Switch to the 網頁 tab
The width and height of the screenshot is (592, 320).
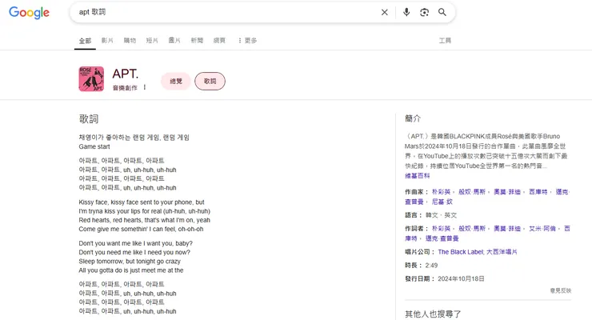(219, 40)
